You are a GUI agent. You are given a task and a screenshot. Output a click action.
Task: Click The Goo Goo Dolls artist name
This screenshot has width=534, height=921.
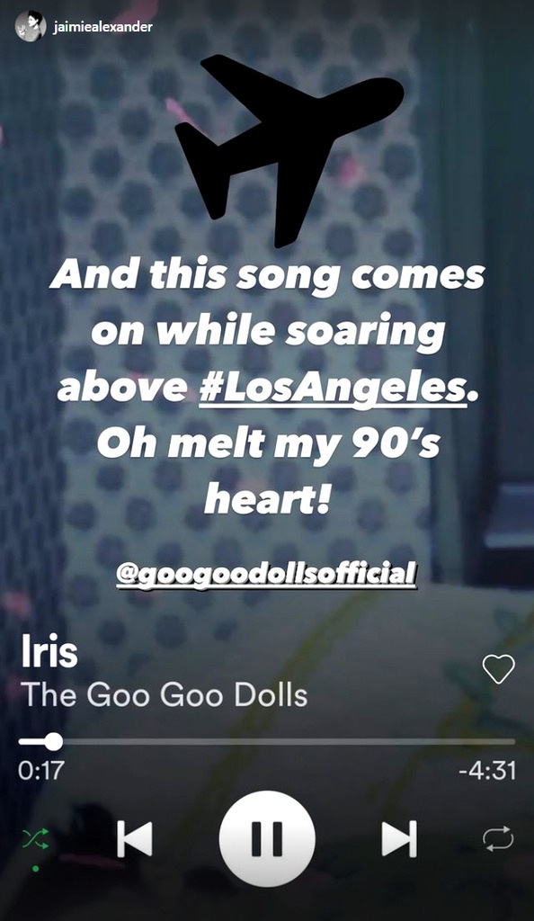165,695
